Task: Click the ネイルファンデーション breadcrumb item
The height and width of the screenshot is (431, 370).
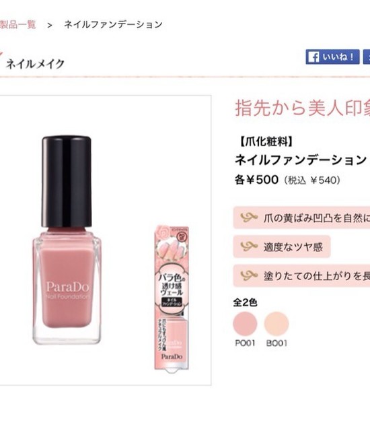Action: click(114, 25)
